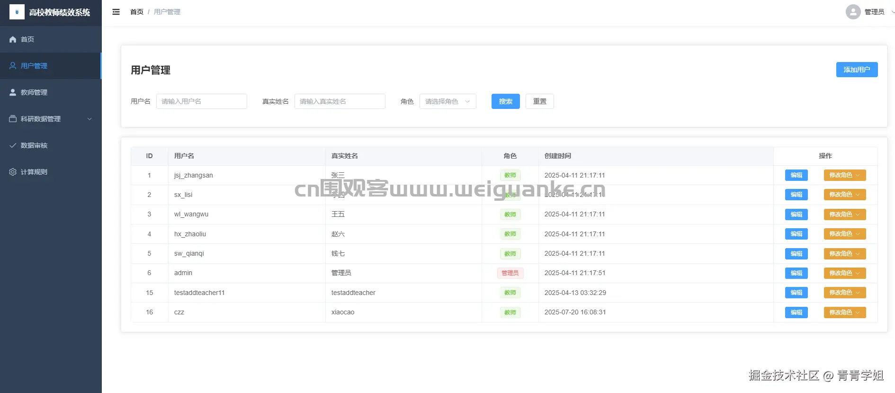Viewport: 895px width, 393px height.
Task: Click the 高校教师绩效系统 title
Action: [x=60, y=12]
